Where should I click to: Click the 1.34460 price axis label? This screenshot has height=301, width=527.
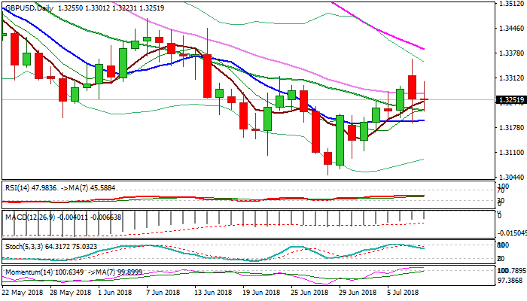pyautogui.click(x=511, y=29)
